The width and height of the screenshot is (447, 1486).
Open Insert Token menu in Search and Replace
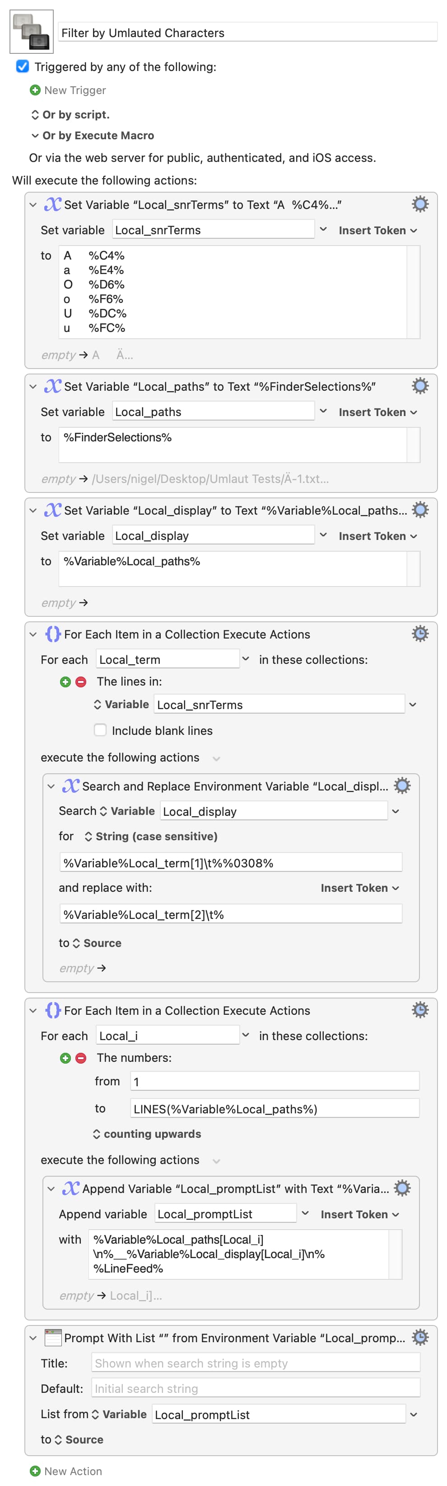pyautogui.click(x=360, y=888)
